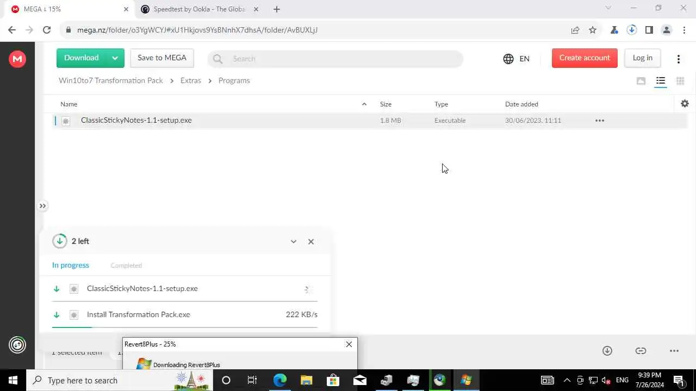Click the Save to MEGA button
Image resolution: width=696 pixels, height=391 pixels.
click(162, 58)
